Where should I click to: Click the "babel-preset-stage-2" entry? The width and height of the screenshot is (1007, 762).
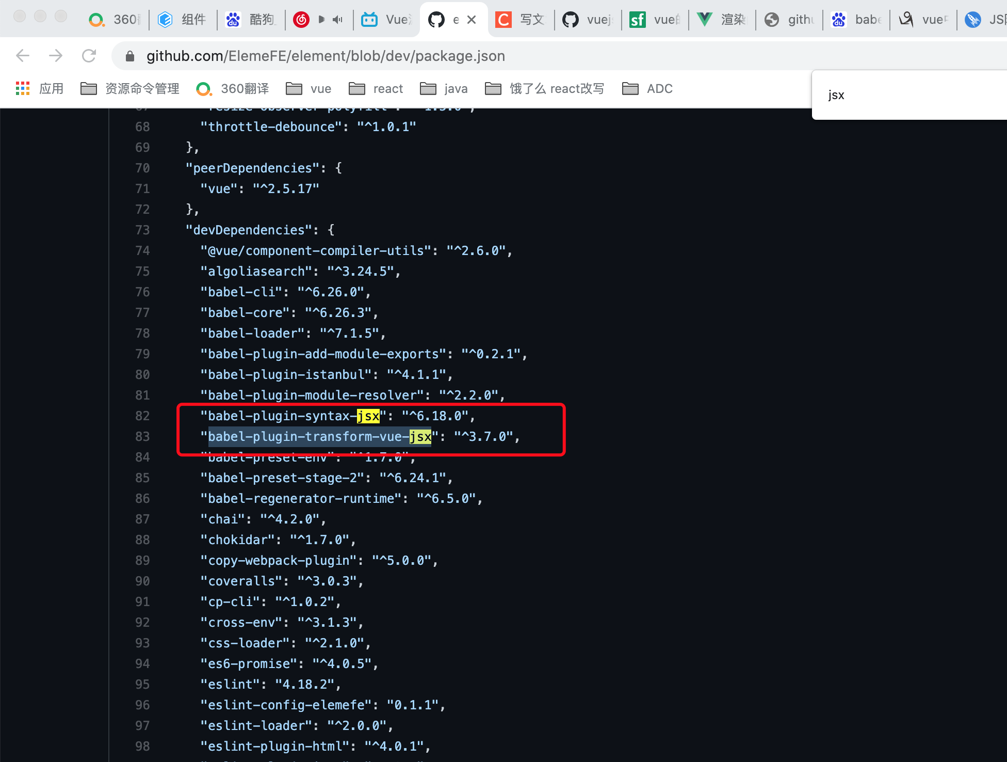(x=327, y=478)
